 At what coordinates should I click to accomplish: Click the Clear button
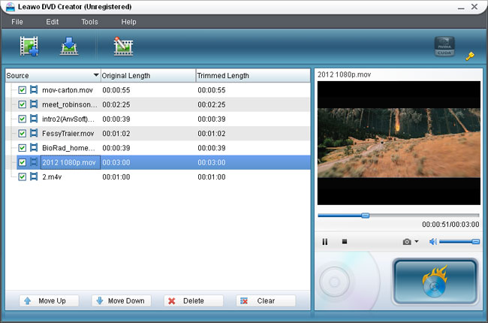click(266, 300)
